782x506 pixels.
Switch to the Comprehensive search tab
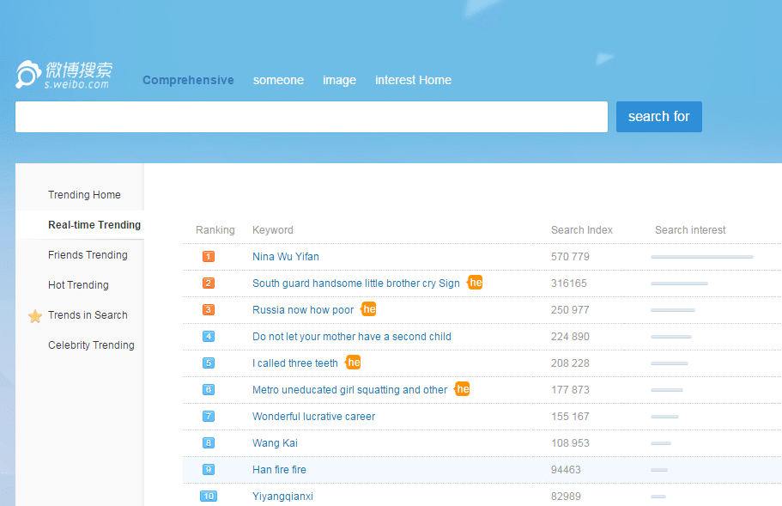[x=188, y=80]
